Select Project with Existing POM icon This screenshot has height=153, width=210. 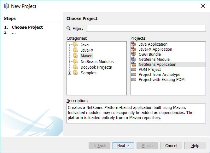tap(134, 80)
